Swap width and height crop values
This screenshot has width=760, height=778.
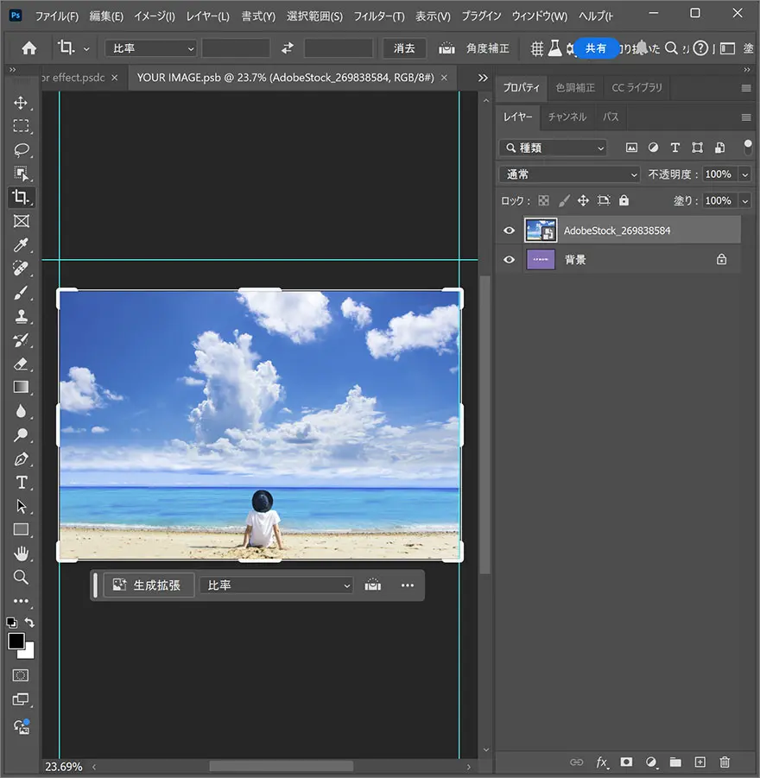coord(288,48)
